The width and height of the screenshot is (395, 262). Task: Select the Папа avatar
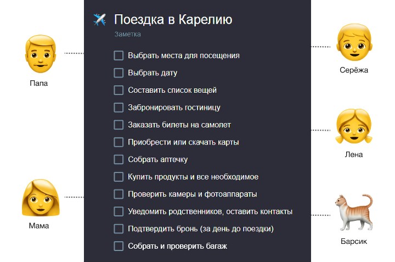[38, 54]
